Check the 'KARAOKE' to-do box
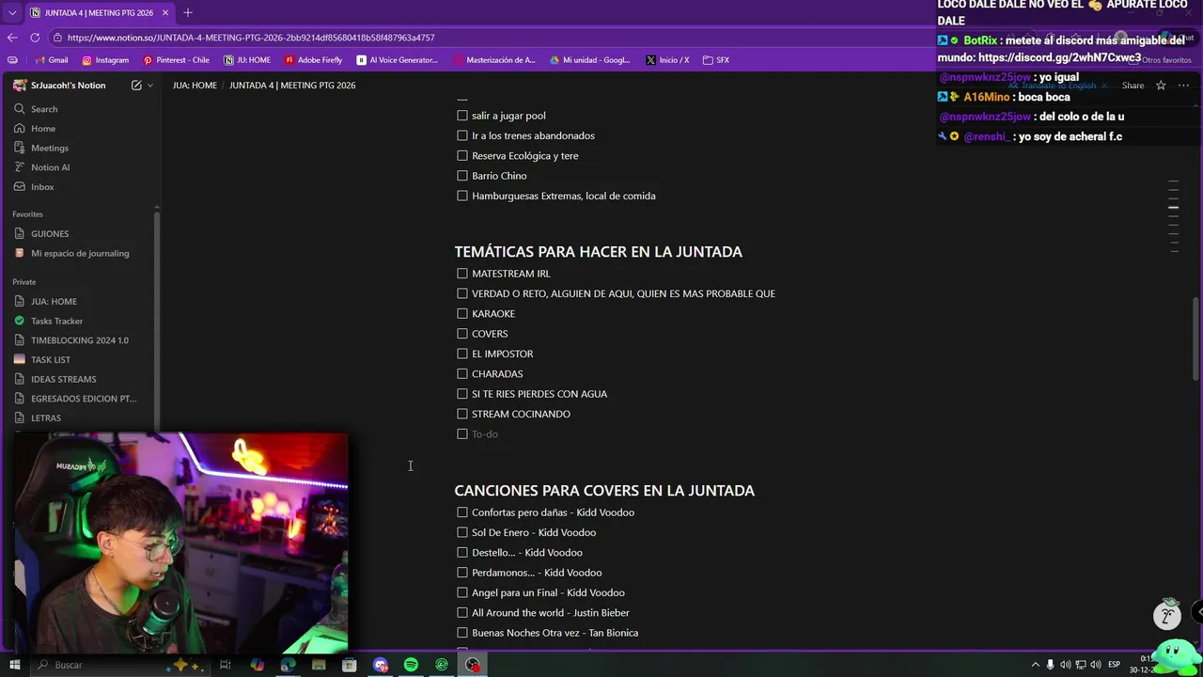 [x=462, y=313]
